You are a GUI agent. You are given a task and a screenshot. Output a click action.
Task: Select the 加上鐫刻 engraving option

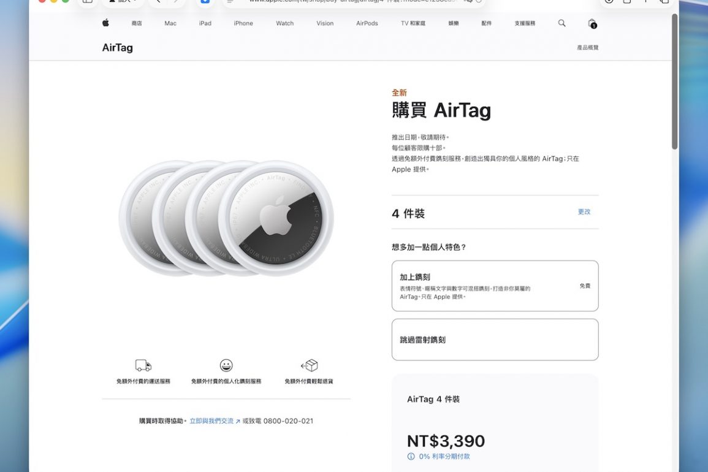(495, 286)
